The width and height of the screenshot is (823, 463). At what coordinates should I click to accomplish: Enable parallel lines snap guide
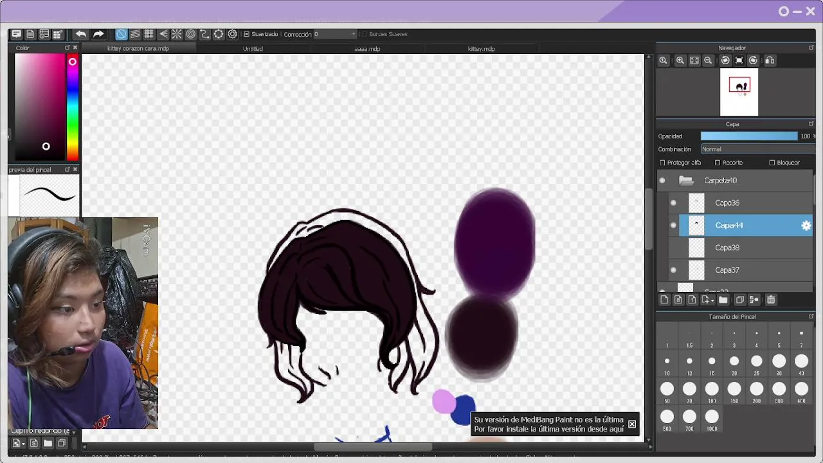pos(135,34)
